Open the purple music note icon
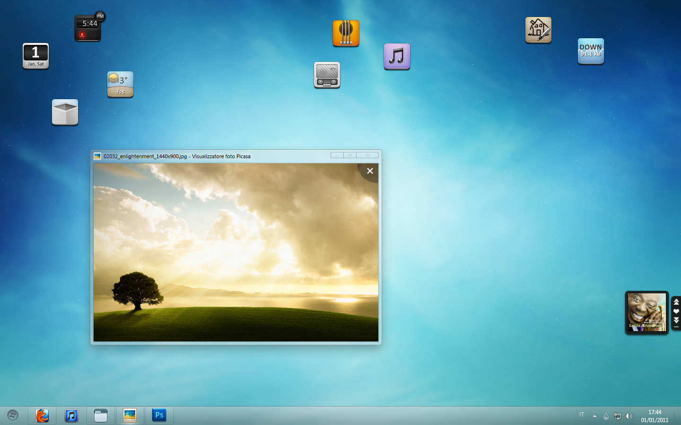681x425 pixels. click(x=397, y=56)
